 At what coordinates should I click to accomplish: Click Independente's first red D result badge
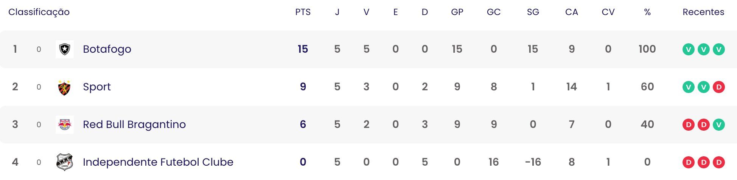coord(688,162)
